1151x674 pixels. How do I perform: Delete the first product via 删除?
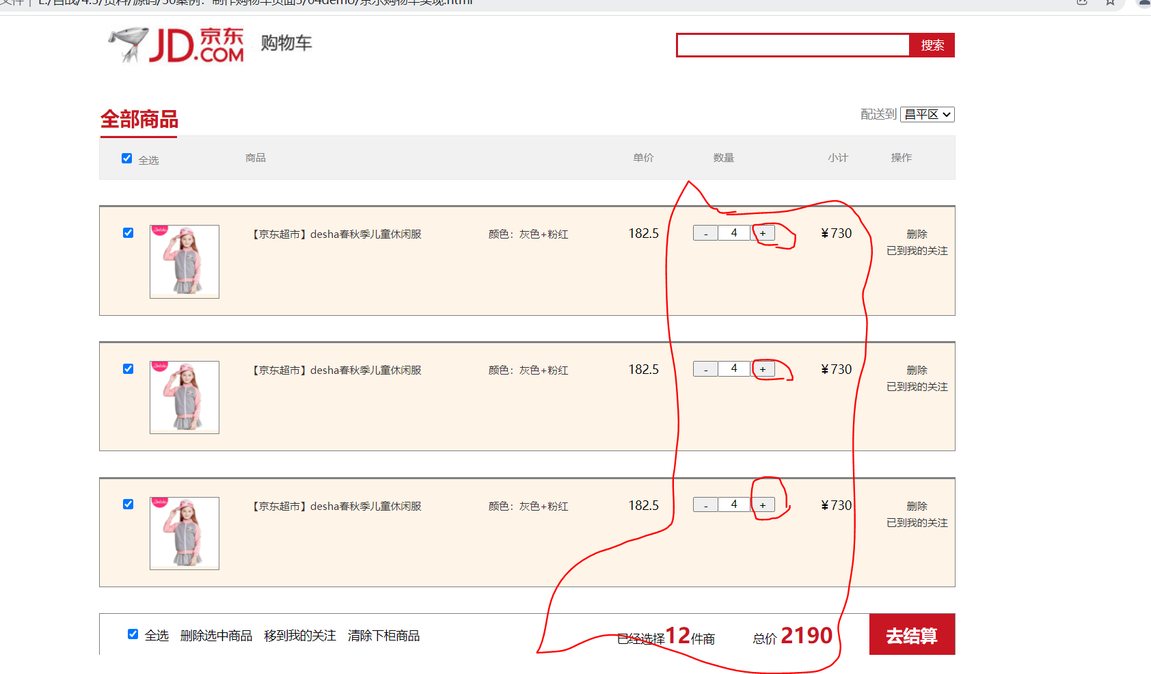[917, 234]
